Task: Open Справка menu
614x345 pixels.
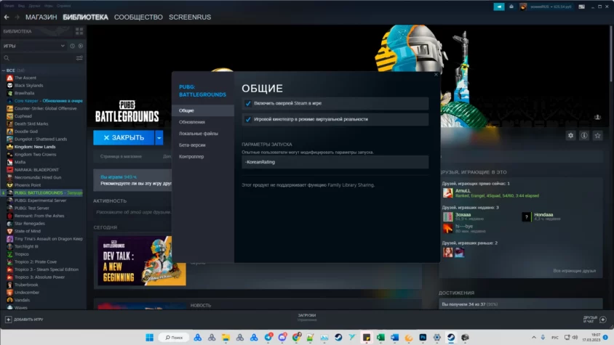Action: (x=63, y=6)
